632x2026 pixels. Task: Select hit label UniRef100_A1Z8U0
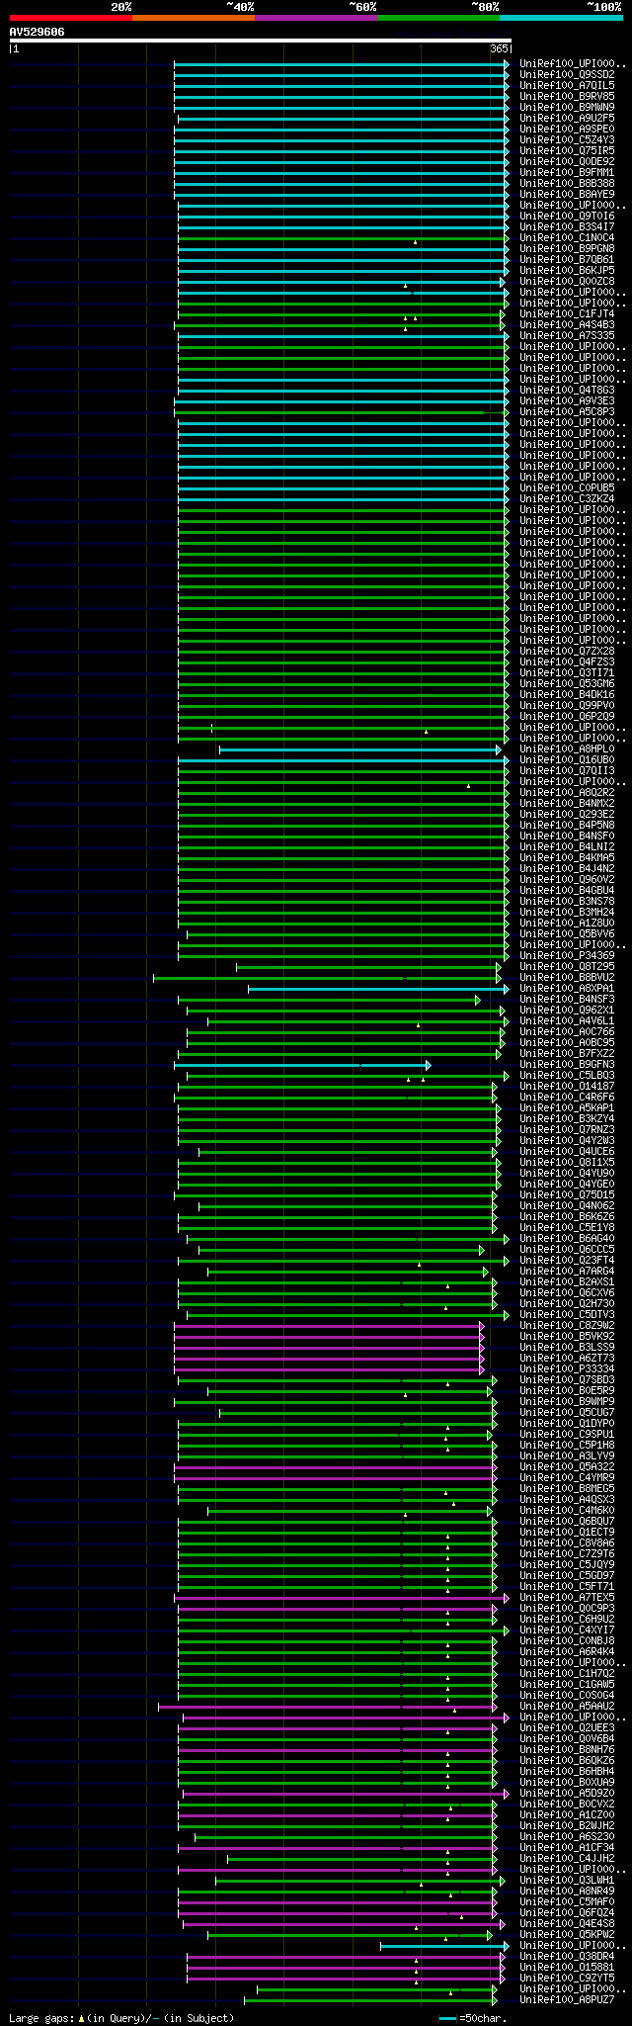coord(567,923)
